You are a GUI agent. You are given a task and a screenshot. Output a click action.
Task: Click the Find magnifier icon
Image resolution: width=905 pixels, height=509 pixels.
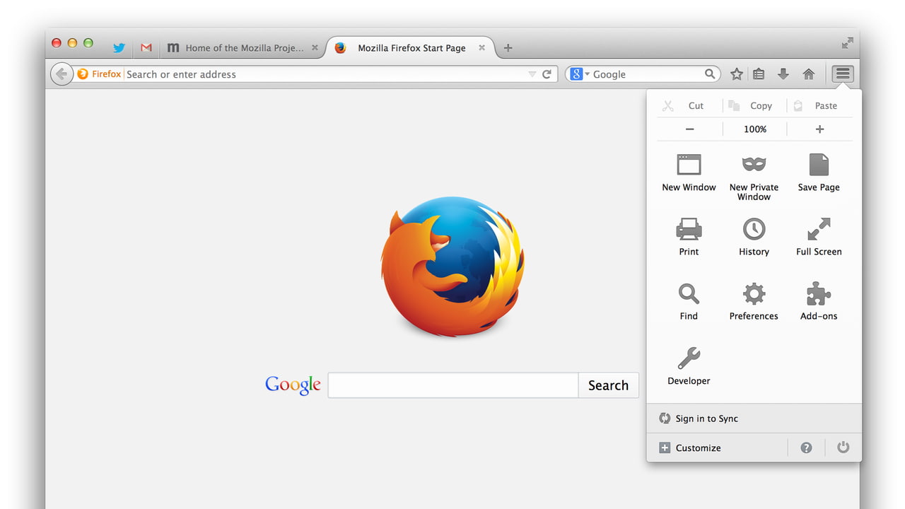[x=689, y=293]
